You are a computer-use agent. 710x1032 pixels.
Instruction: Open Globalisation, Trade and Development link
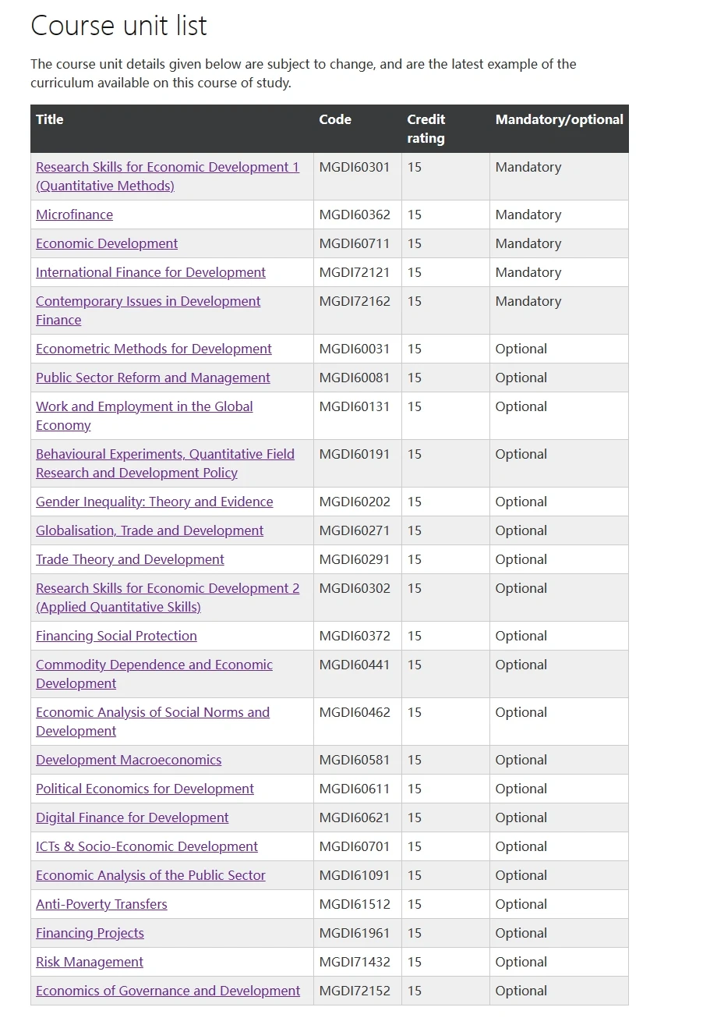coord(150,530)
